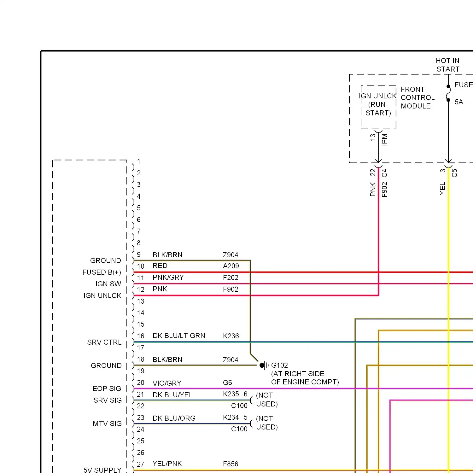Viewport: 473px width, 473px height.
Task: Select the DK BLU/ORG wire label
Action: [174, 418]
